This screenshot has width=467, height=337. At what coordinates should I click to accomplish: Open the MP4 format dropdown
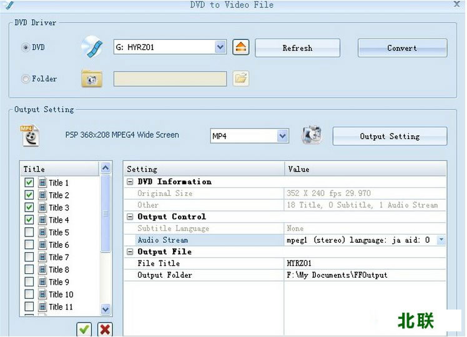(282, 136)
